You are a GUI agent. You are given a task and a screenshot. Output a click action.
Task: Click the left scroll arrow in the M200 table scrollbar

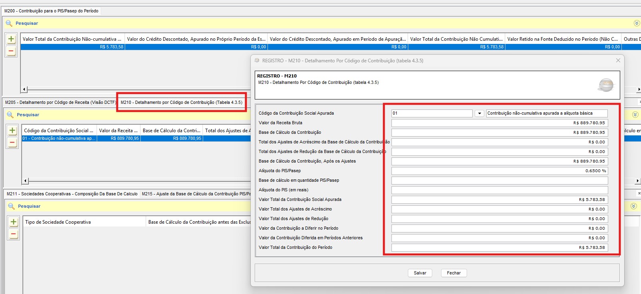point(24,89)
